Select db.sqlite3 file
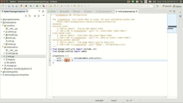Image resolution: width=183 pixels, height=103 pixels. [x=11, y=62]
